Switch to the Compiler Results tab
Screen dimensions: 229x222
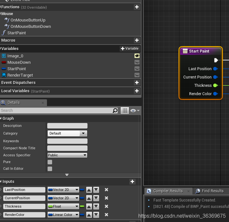(x=168, y=191)
